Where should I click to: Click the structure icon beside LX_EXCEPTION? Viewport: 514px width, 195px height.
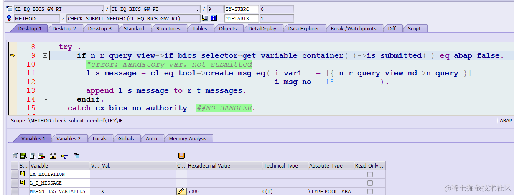(x=23, y=174)
